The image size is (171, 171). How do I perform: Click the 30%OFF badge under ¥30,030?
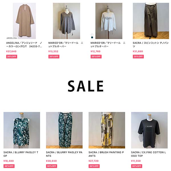[x=52, y=166]
